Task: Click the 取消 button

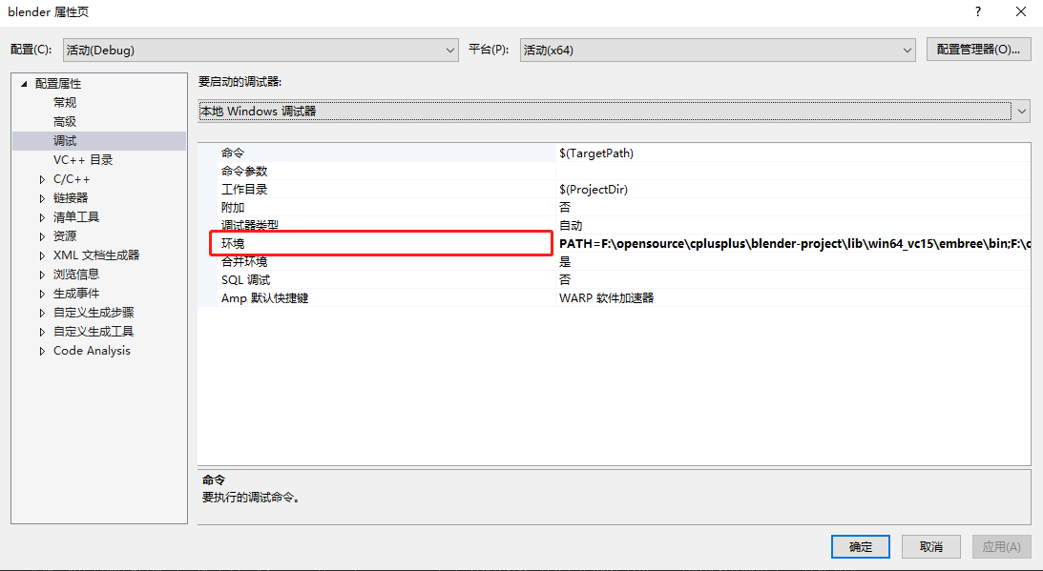Action: pyautogui.click(x=930, y=546)
